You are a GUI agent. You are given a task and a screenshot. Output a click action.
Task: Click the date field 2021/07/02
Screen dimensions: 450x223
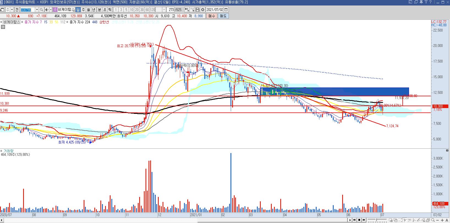(215, 10)
